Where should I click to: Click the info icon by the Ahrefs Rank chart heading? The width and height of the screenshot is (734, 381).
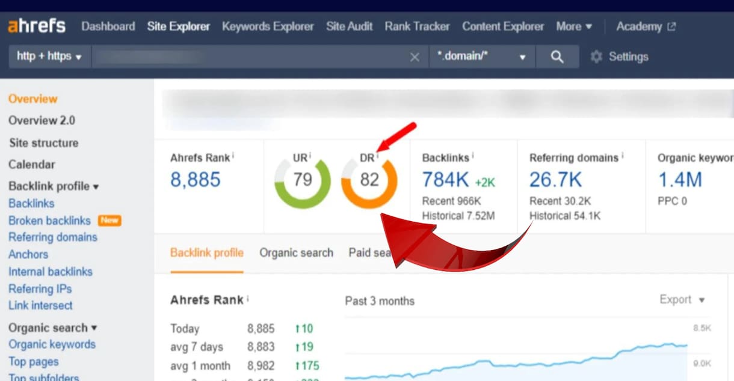pyautogui.click(x=248, y=299)
